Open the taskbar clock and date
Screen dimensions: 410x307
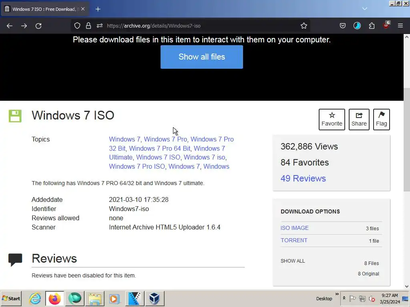coord(390,298)
